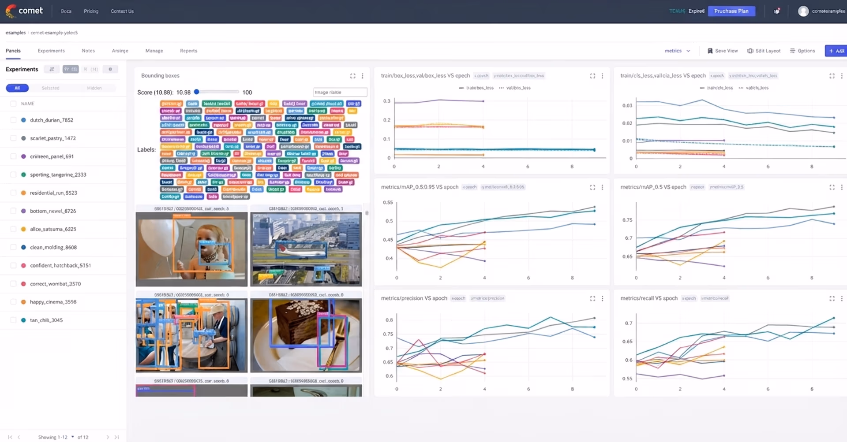This screenshot has height=442, width=847.
Task: Toggle the select-all NAME checkbox
Action: (x=13, y=104)
